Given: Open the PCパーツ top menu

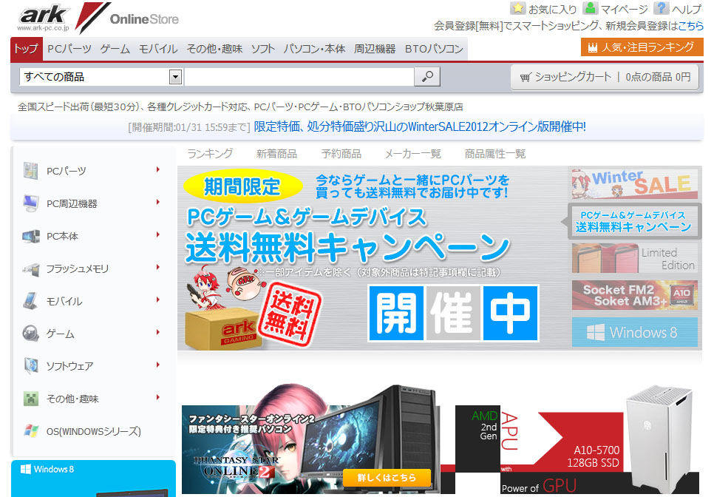Looking at the screenshot, I should point(69,49).
